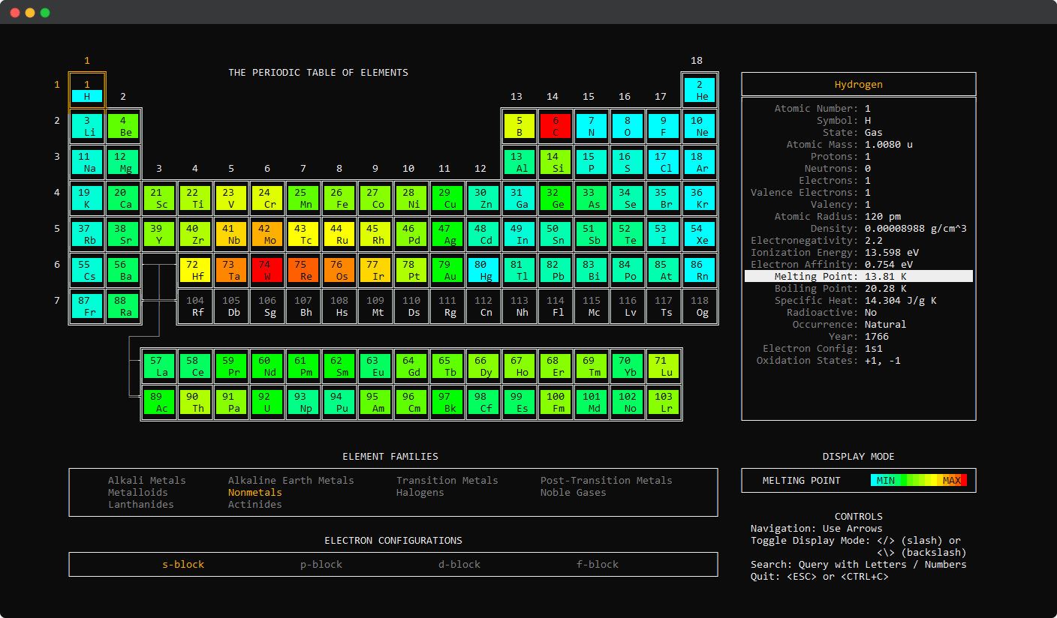Viewport: 1057px width, 618px height.
Task: Click the Lithium (Li) cell
Action: tap(87, 126)
